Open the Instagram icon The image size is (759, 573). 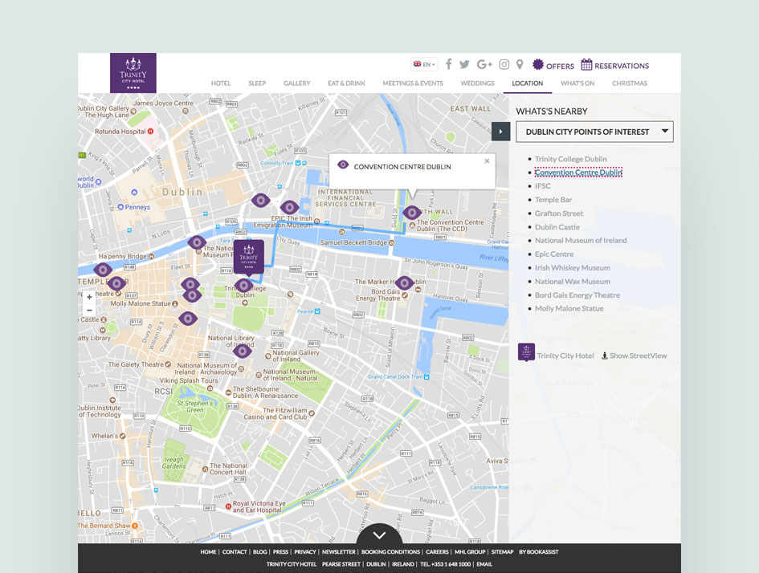coord(504,64)
